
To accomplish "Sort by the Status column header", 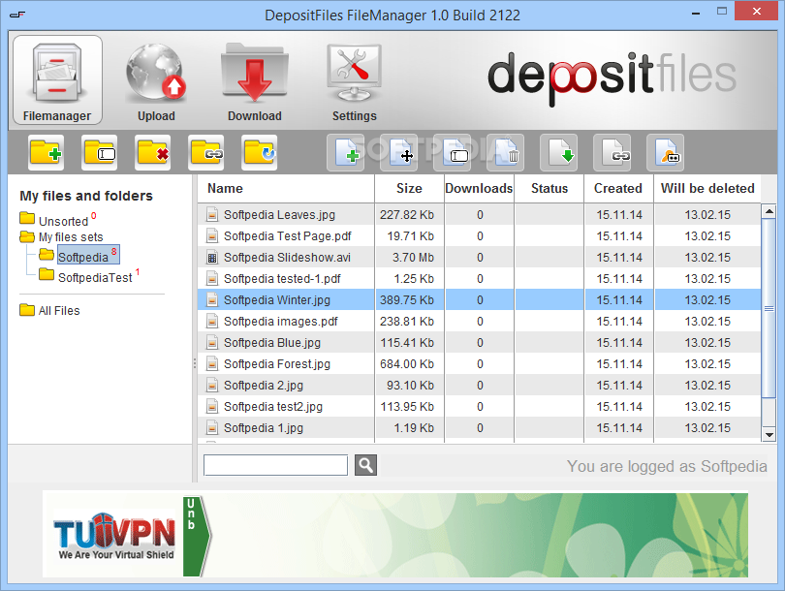I will point(549,189).
